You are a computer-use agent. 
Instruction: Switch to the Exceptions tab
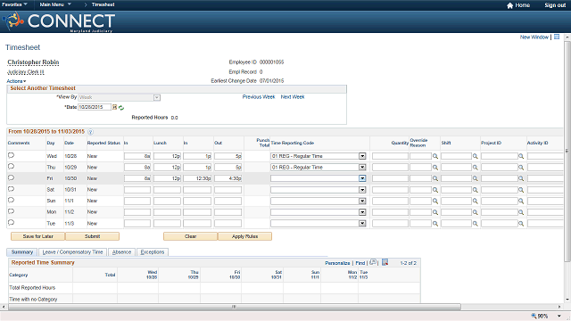pos(153,251)
